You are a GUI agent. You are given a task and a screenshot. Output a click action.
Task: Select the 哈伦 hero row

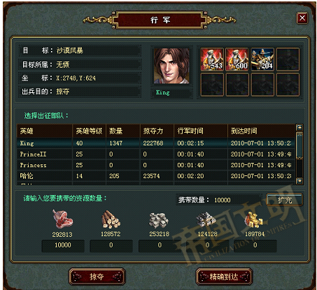[156, 176]
